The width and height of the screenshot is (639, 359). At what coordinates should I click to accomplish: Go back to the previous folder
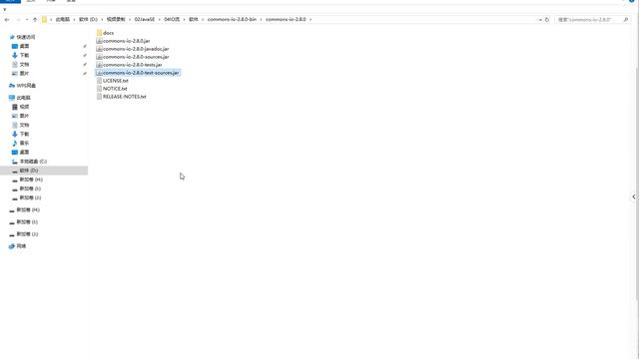7,20
